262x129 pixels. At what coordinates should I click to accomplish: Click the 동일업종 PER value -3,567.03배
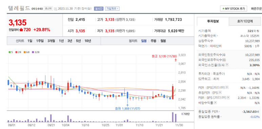(x=251, y=111)
